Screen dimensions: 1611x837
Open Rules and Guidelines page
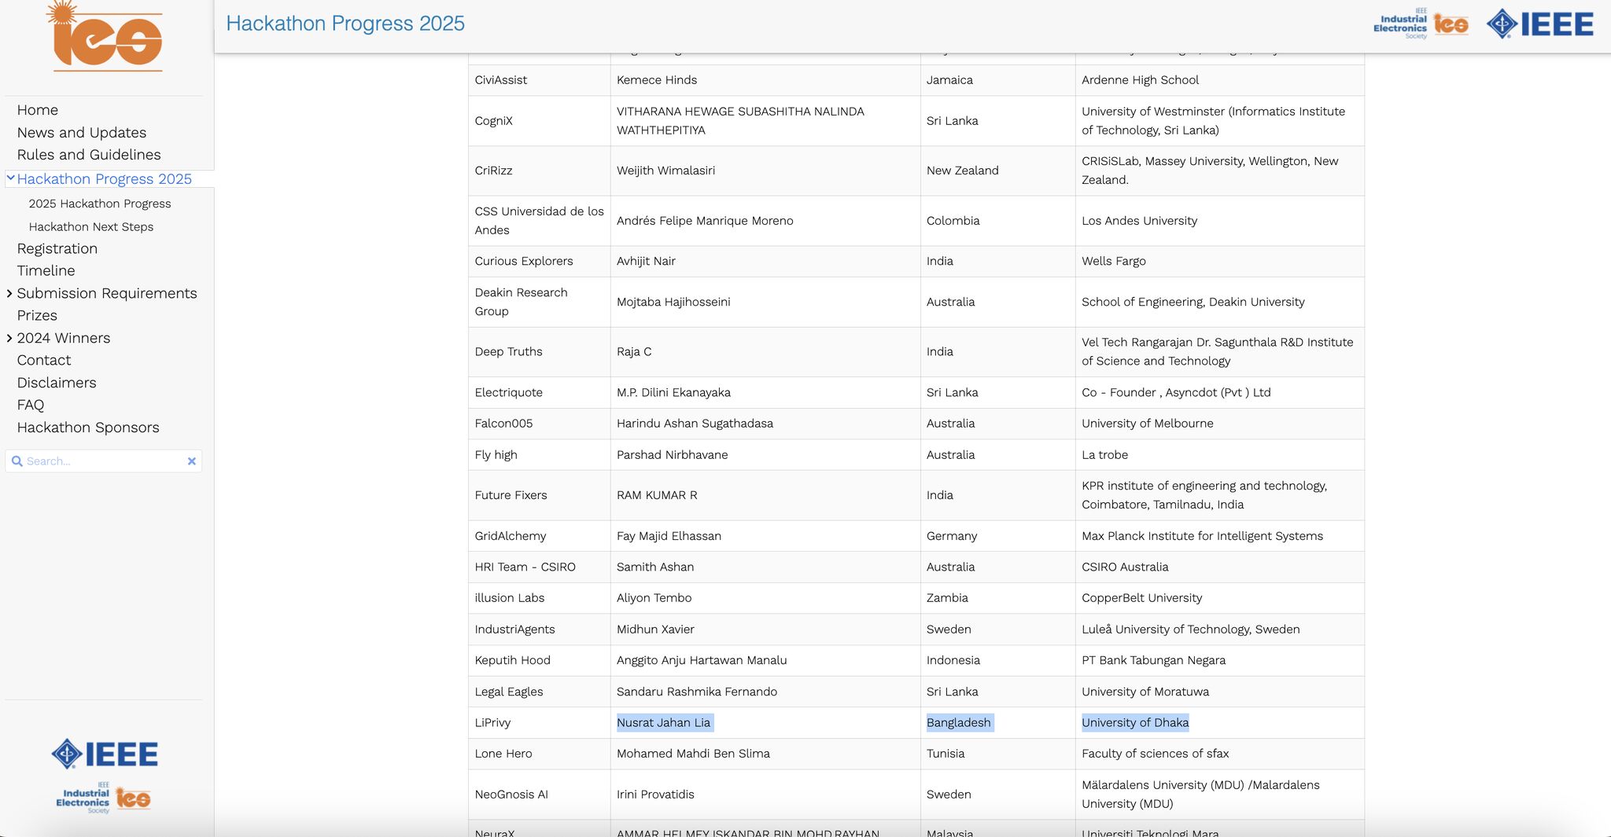point(89,155)
